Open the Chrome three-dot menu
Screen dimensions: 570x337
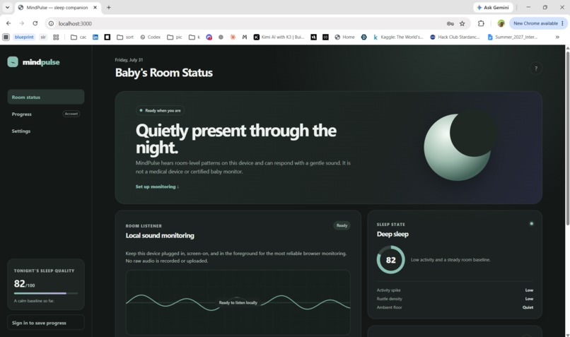pyautogui.click(x=562, y=23)
